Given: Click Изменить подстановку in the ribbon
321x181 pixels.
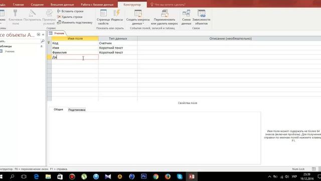Looking at the screenshot, I should [75, 22].
